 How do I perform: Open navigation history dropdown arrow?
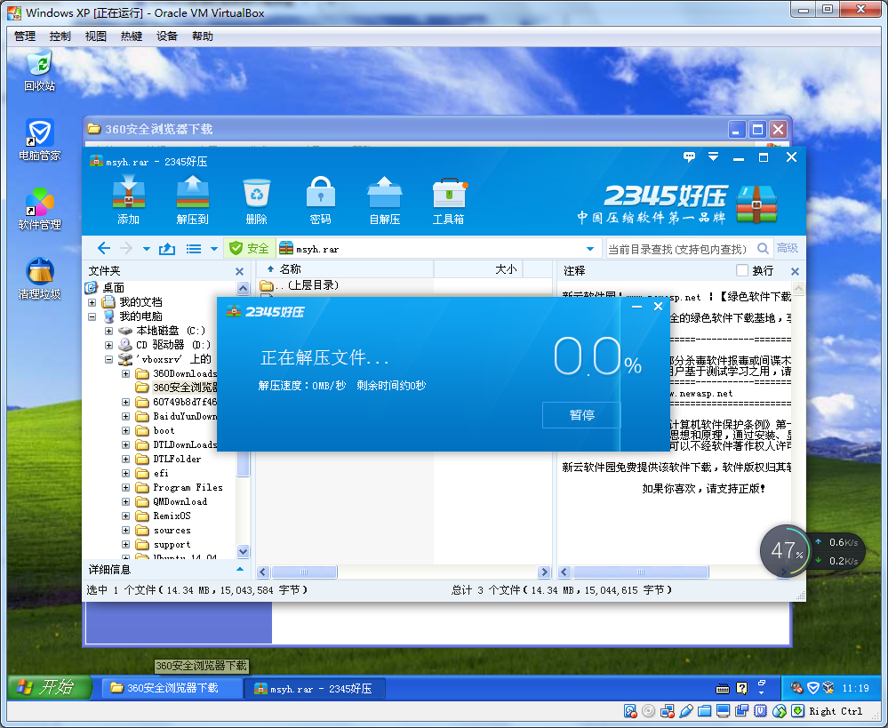(x=147, y=249)
